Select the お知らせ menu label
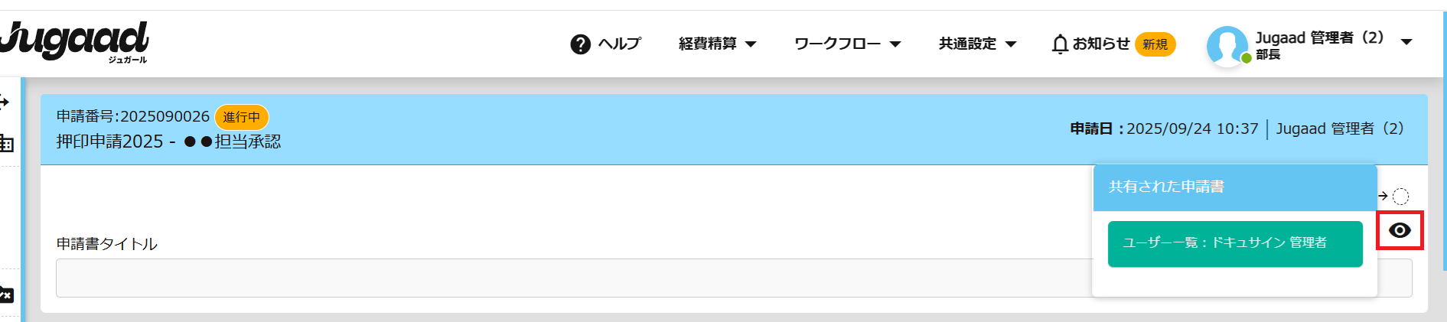Viewport: 1447px width, 322px height. pos(1101,44)
